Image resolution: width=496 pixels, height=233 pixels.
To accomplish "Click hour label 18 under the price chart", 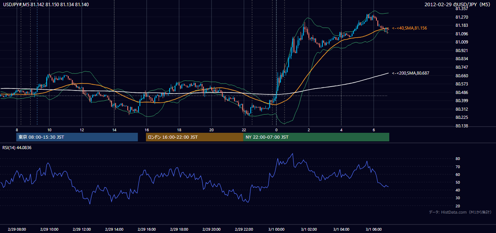I will (179, 130).
